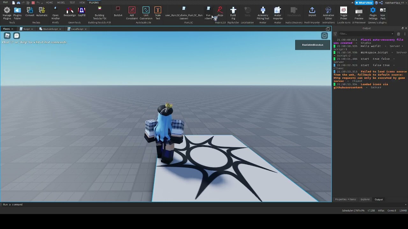The height and width of the screenshot is (229, 408).
Task: Open Building Tools by F3X
Action: coord(99,13)
